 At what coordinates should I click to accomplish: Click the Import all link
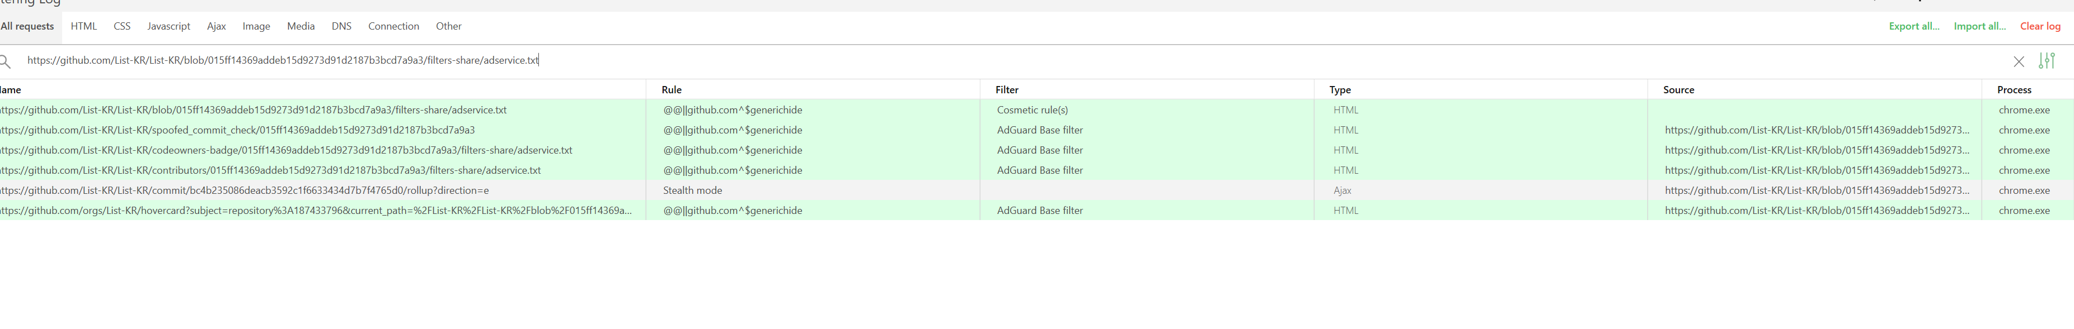point(1980,25)
